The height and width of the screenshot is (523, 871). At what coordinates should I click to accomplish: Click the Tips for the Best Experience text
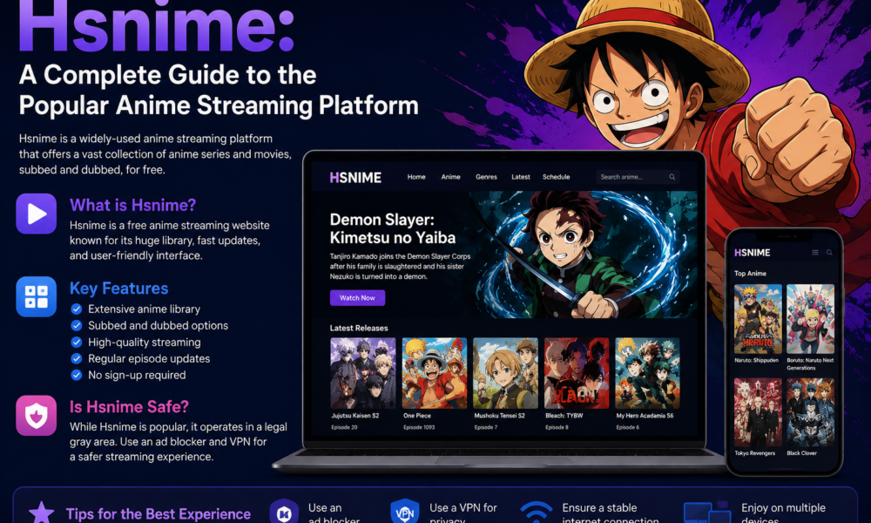point(159,513)
